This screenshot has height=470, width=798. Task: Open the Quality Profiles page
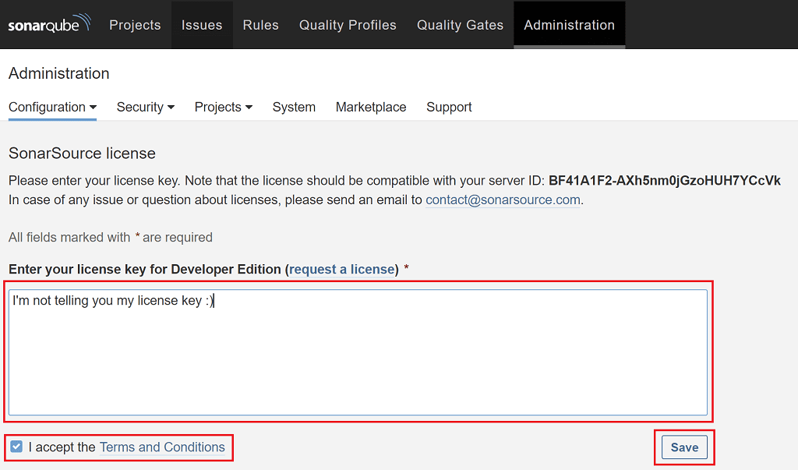[x=348, y=24]
